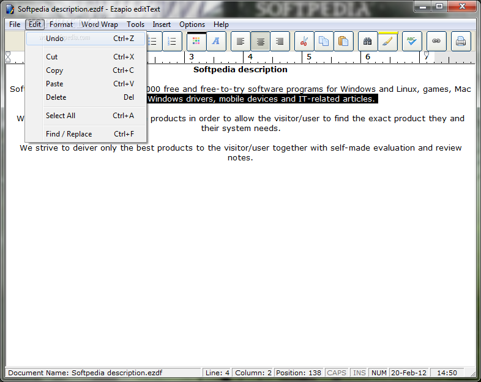This screenshot has height=382, width=481.
Task: Click the word 'notes.' in document
Action: (240, 158)
